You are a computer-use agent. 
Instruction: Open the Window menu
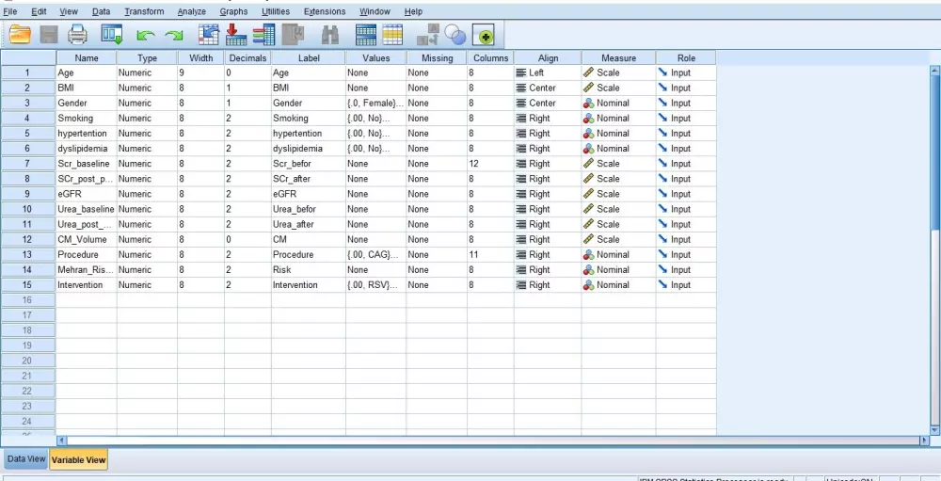[375, 11]
